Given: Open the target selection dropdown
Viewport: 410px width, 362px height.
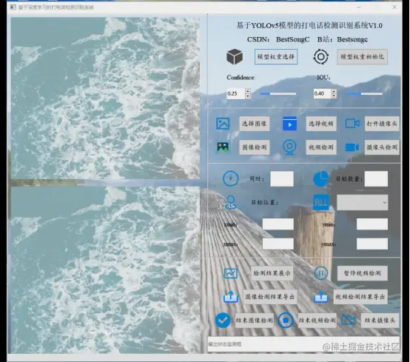Looking at the screenshot, I should point(362,202).
